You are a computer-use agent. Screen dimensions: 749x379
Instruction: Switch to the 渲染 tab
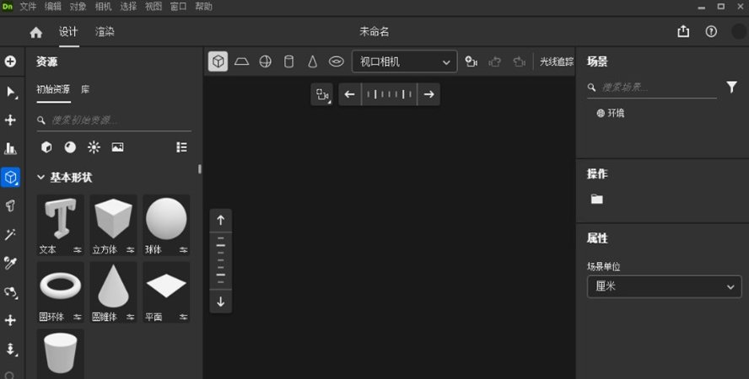[x=105, y=31]
